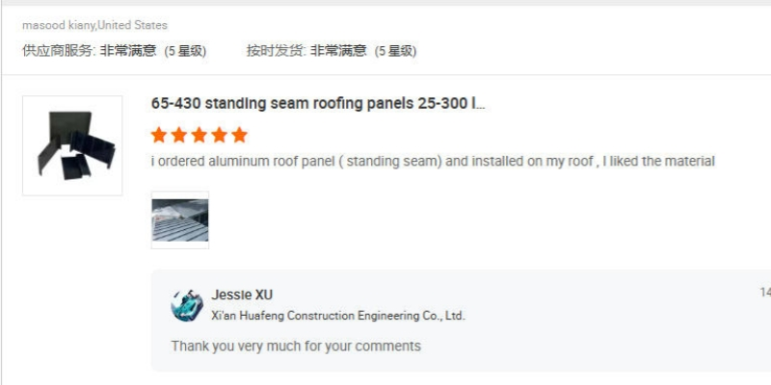
Task: Click the 供应商服务 label
Action: click(59, 51)
